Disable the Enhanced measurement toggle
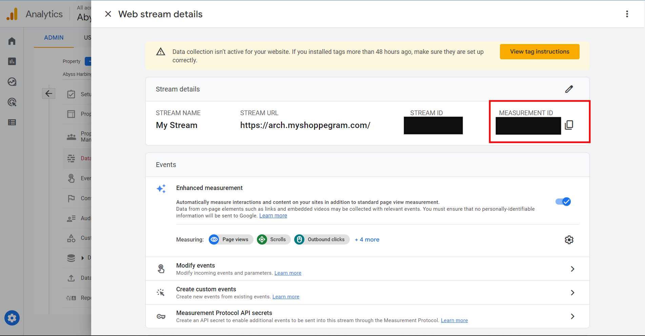645x336 pixels. [x=563, y=202]
